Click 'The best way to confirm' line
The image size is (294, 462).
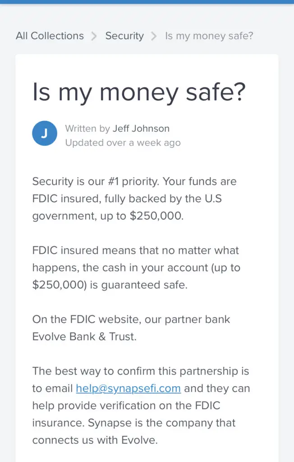point(141,371)
